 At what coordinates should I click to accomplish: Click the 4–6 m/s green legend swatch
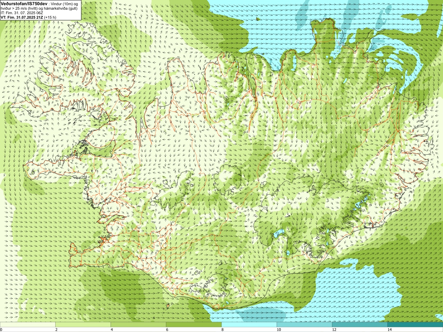pyautogui.click(x=138, y=325)
